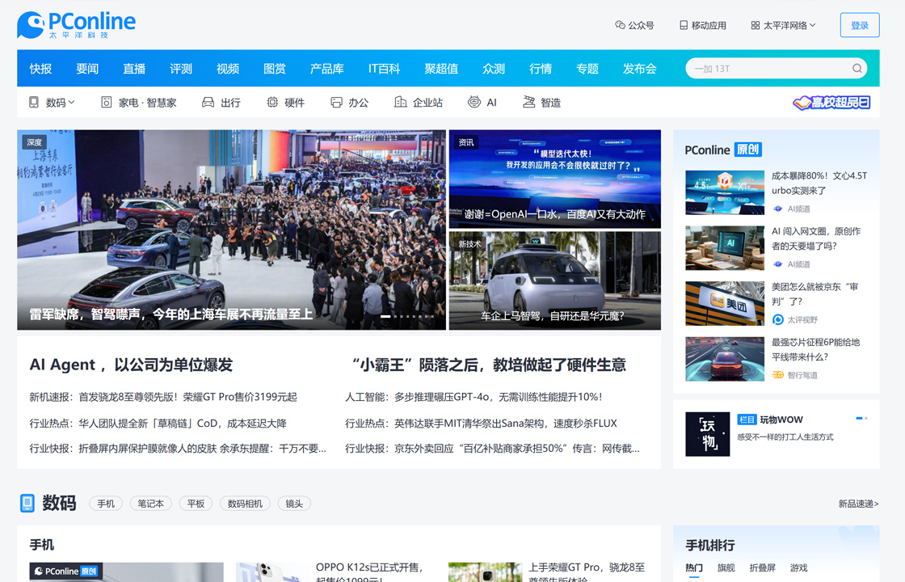Click the 智造 robot arm icon
The image size is (905, 582).
(x=528, y=102)
